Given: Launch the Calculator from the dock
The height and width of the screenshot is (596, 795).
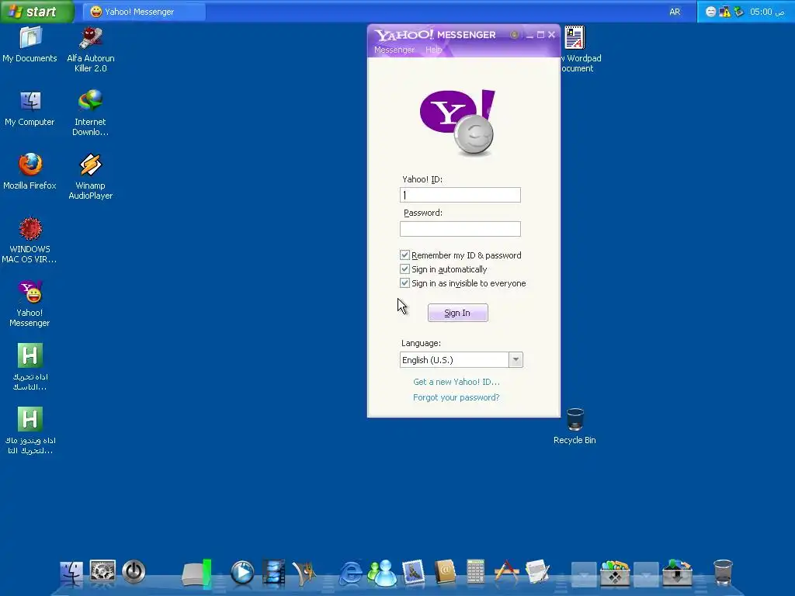Looking at the screenshot, I should [x=476, y=573].
